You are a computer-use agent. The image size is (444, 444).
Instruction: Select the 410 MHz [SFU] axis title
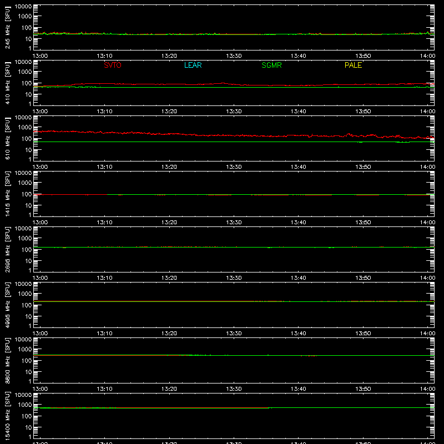[8, 83]
